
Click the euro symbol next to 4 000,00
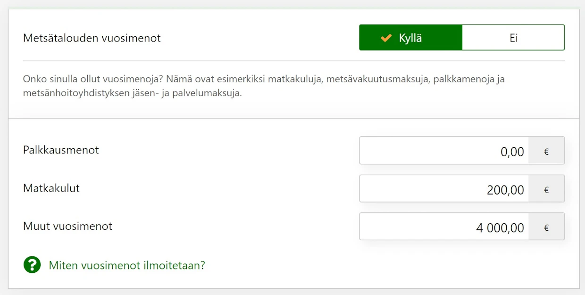[546, 227]
